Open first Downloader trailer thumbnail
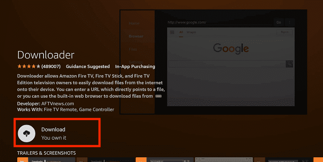 point(46,160)
